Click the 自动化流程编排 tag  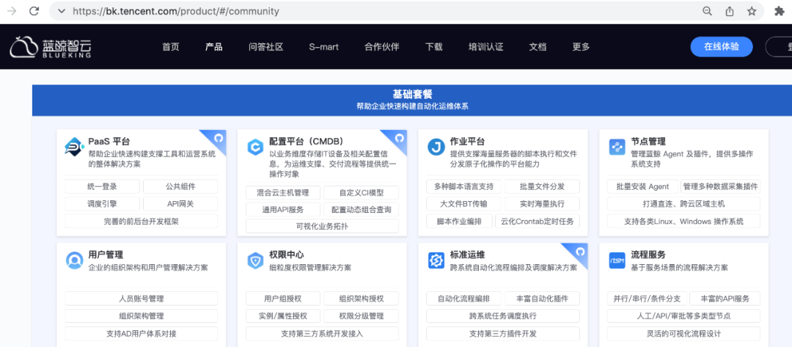coord(463,299)
